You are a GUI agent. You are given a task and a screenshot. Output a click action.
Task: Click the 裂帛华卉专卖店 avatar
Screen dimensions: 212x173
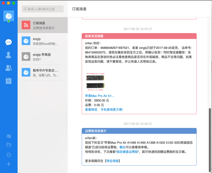click(x=26, y=72)
